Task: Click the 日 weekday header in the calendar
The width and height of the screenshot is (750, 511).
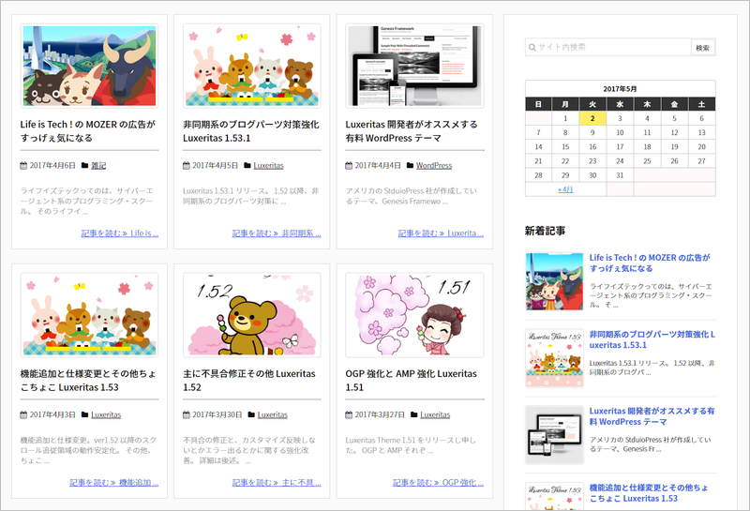Action: tap(538, 104)
